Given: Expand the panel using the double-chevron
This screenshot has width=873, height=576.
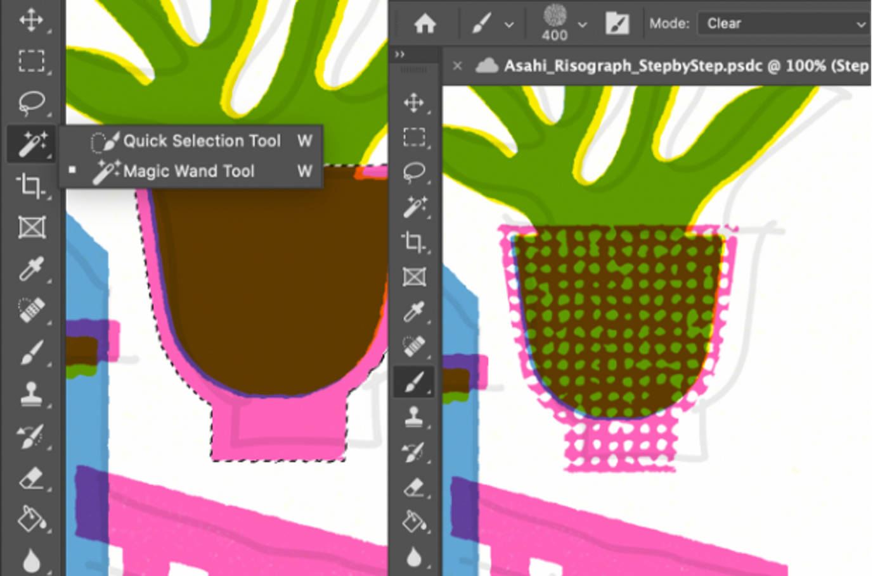Looking at the screenshot, I should coord(400,54).
